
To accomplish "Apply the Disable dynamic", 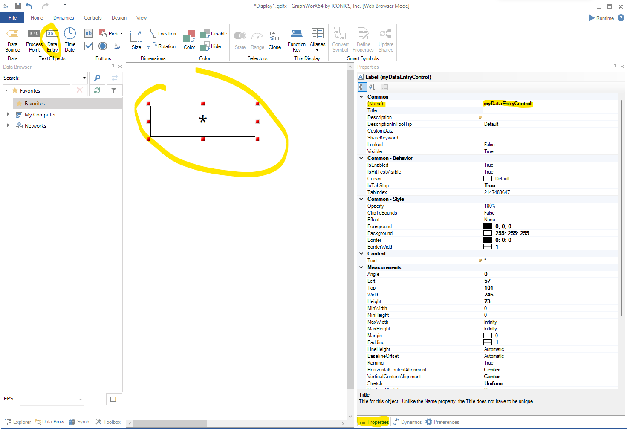I will click(214, 33).
